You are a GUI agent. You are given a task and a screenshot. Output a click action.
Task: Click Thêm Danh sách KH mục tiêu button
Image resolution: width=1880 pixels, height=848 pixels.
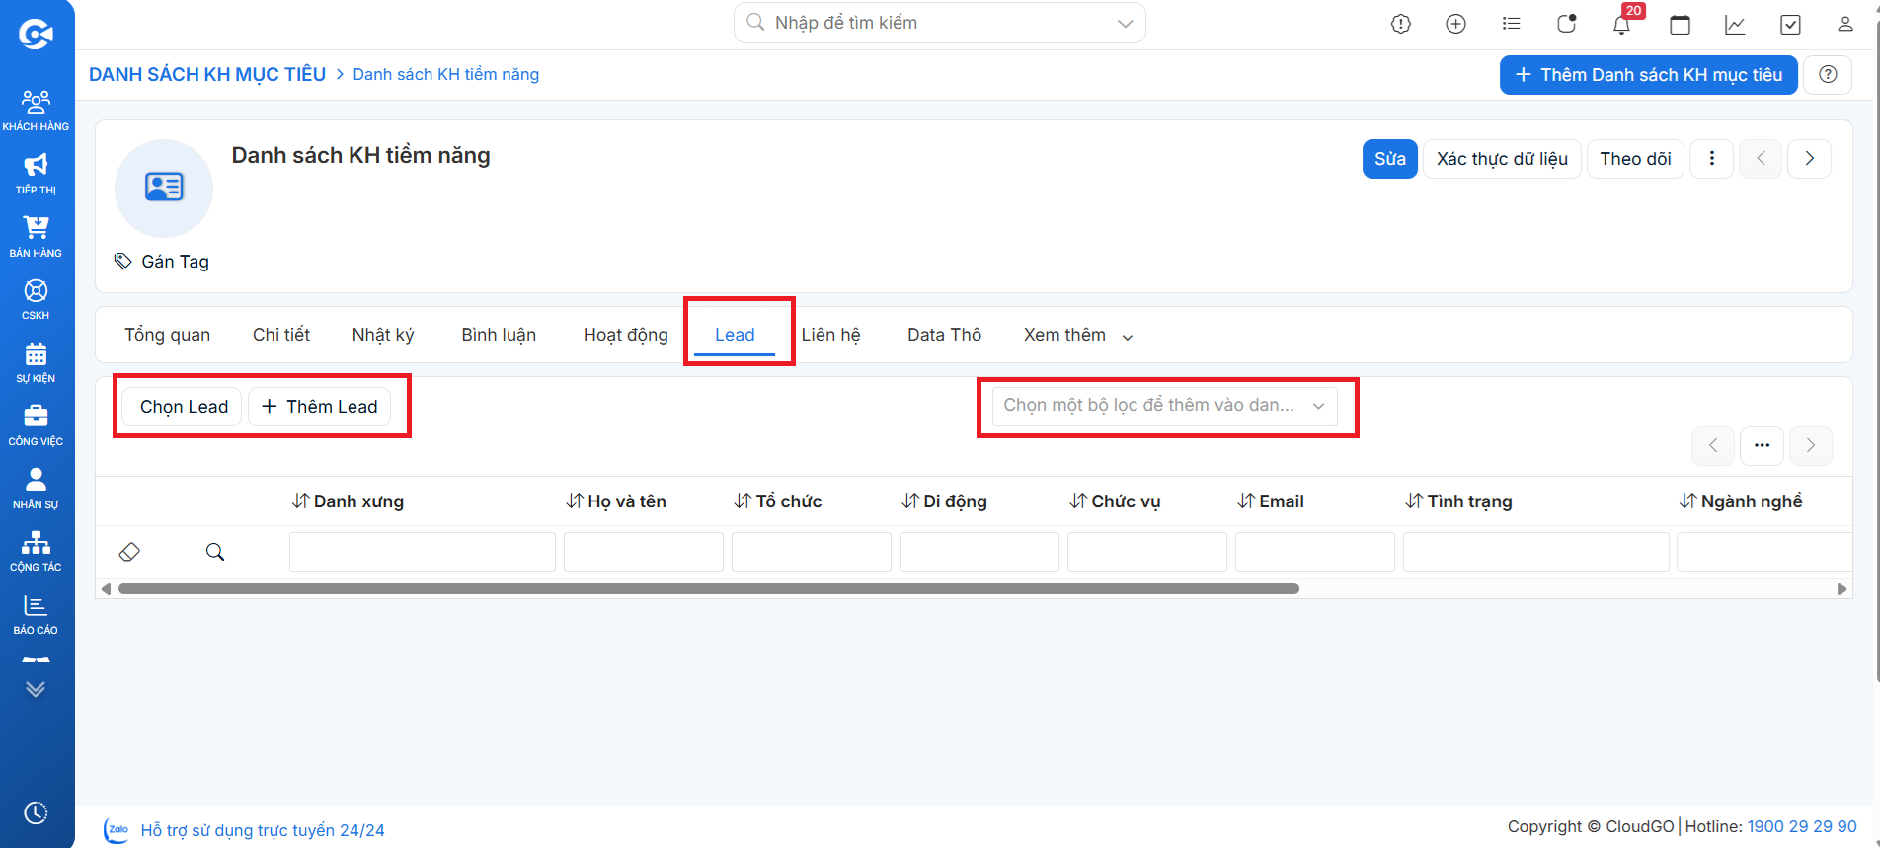point(1648,75)
